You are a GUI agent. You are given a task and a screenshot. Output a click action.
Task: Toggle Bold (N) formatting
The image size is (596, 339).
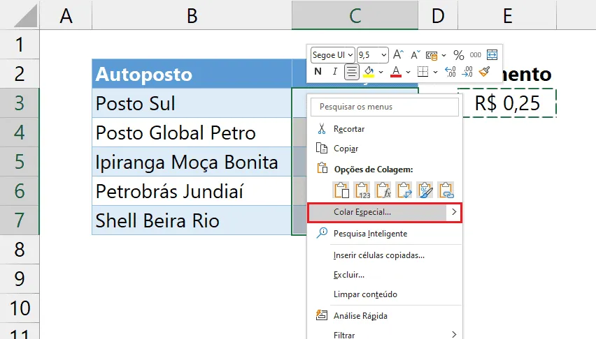tap(318, 71)
